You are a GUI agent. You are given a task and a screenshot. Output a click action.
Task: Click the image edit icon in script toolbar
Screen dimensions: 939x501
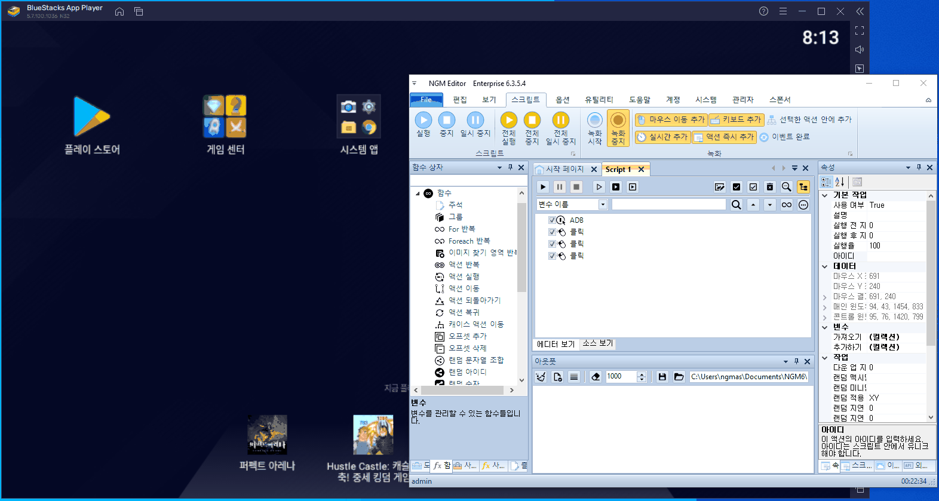tap(720, 187)
